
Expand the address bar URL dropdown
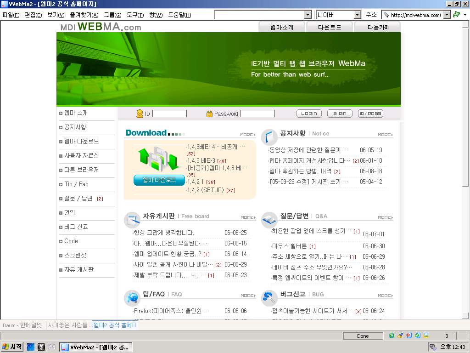[447, 15]
